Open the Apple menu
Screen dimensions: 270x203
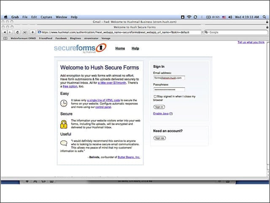5,17
